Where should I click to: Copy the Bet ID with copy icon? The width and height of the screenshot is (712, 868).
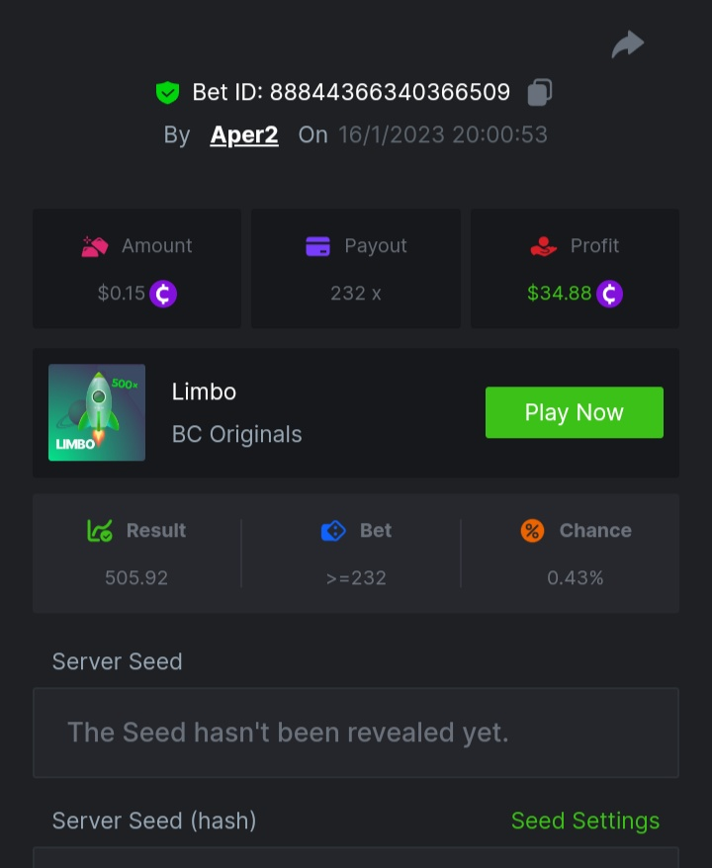(540, 92)
